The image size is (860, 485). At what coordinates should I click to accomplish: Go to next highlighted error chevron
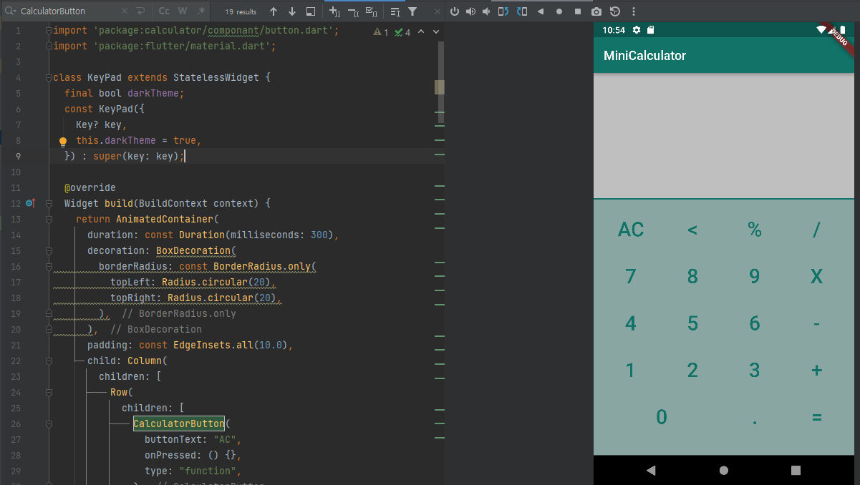(436, 32)
